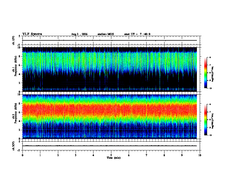Click time axis tick label "7"
Image resolution: width=225 pixels, height=174 pixels.
pos(147,155)
